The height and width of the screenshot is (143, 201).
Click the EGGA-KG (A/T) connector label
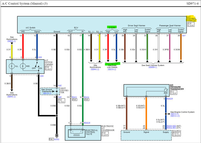click(173, 128)
